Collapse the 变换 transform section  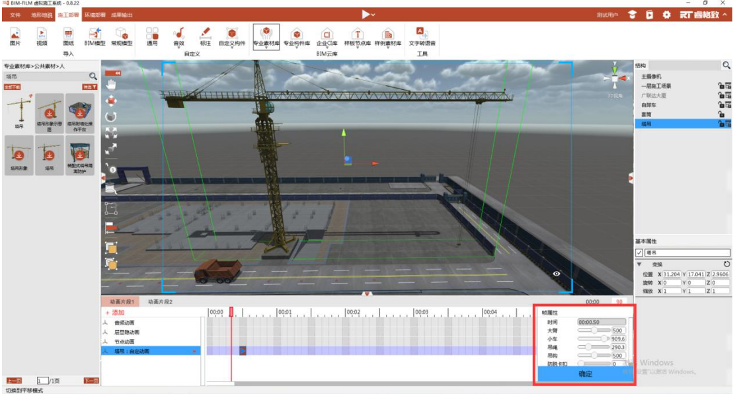639,264
